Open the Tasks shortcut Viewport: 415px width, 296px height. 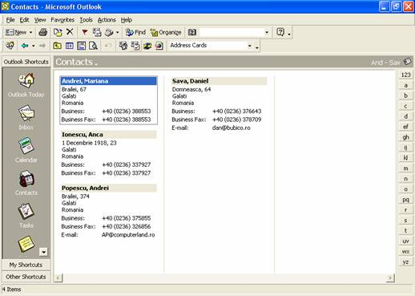click(26, 216)
